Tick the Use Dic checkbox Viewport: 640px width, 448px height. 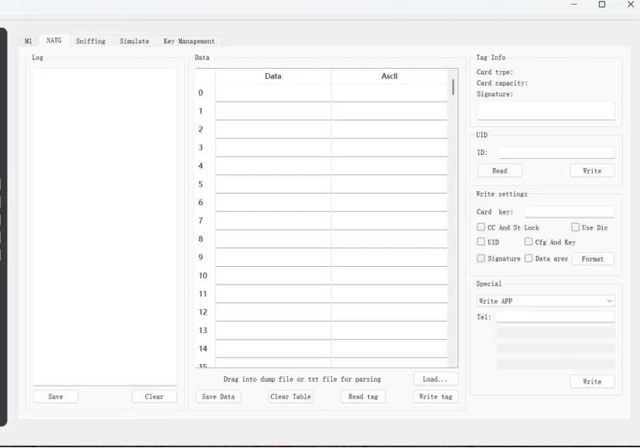575,227
